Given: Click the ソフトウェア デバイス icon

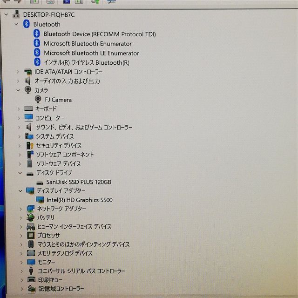Looking at the screenshot, I should point(30,163).
